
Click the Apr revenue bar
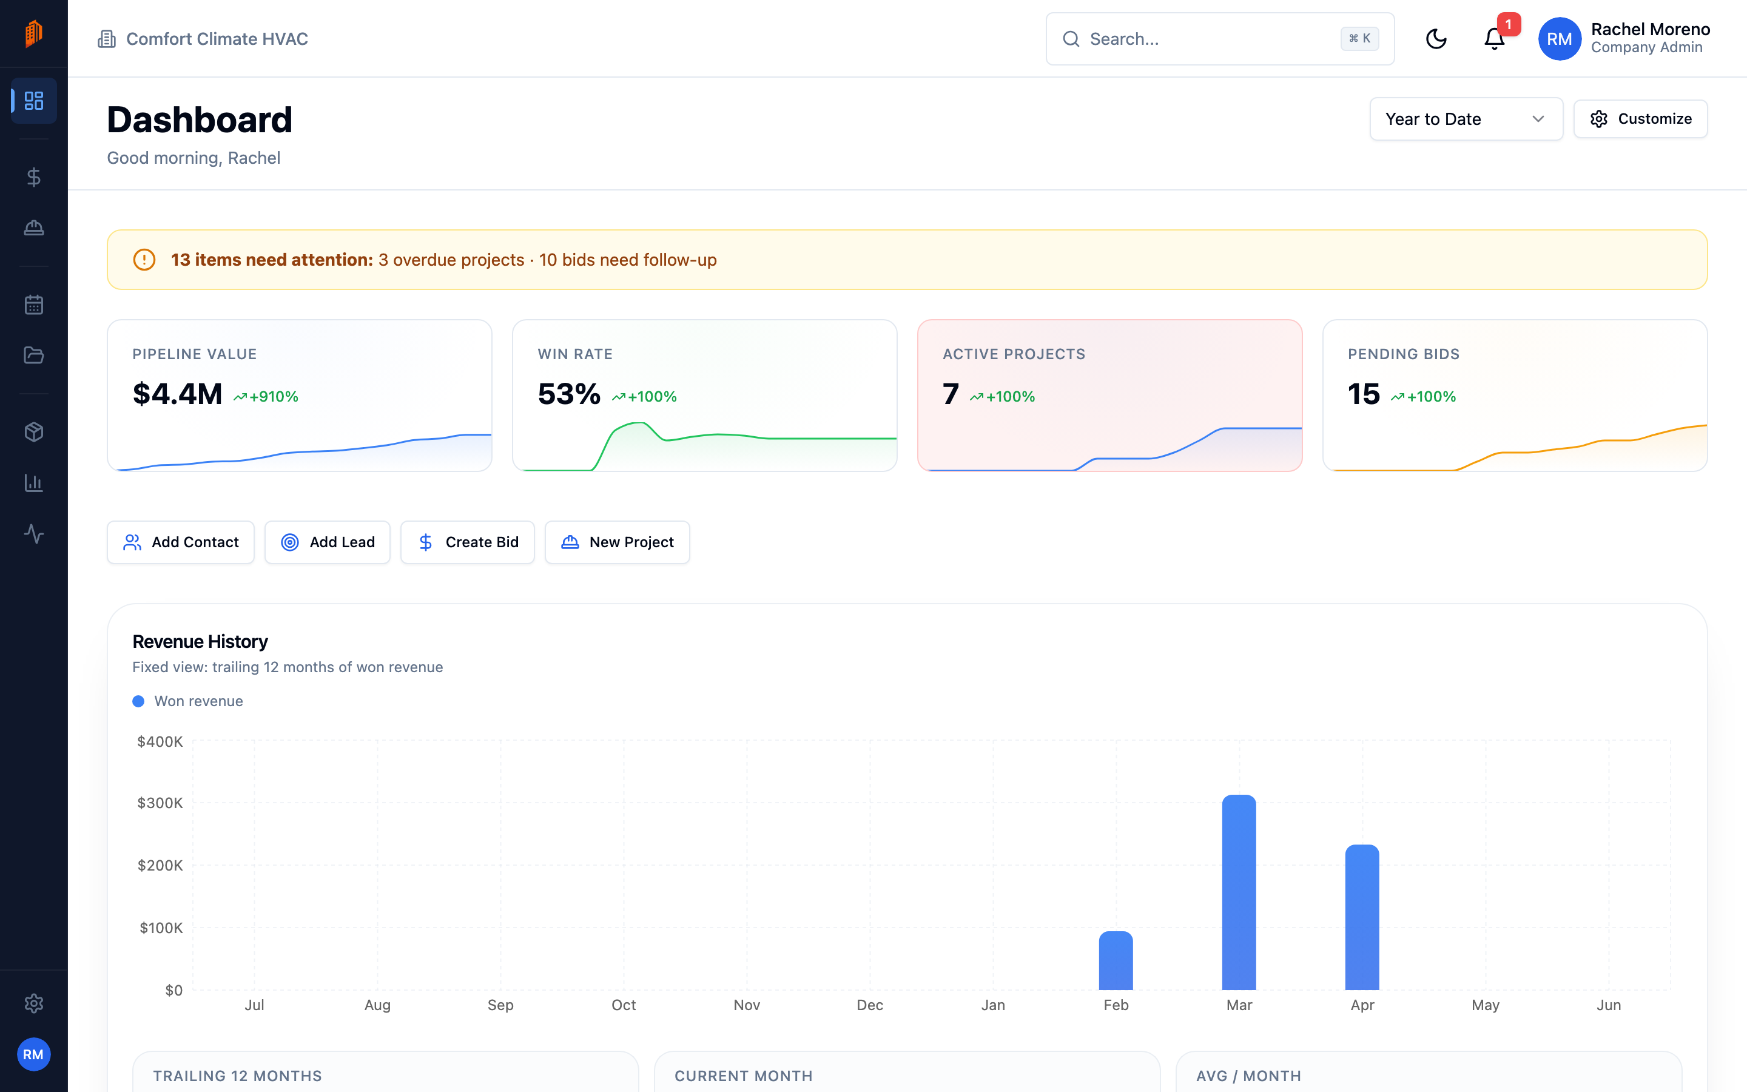pos(1362,917)
